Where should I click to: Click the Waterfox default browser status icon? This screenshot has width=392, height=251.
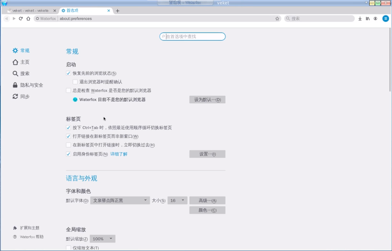click(x=75, y=100)
